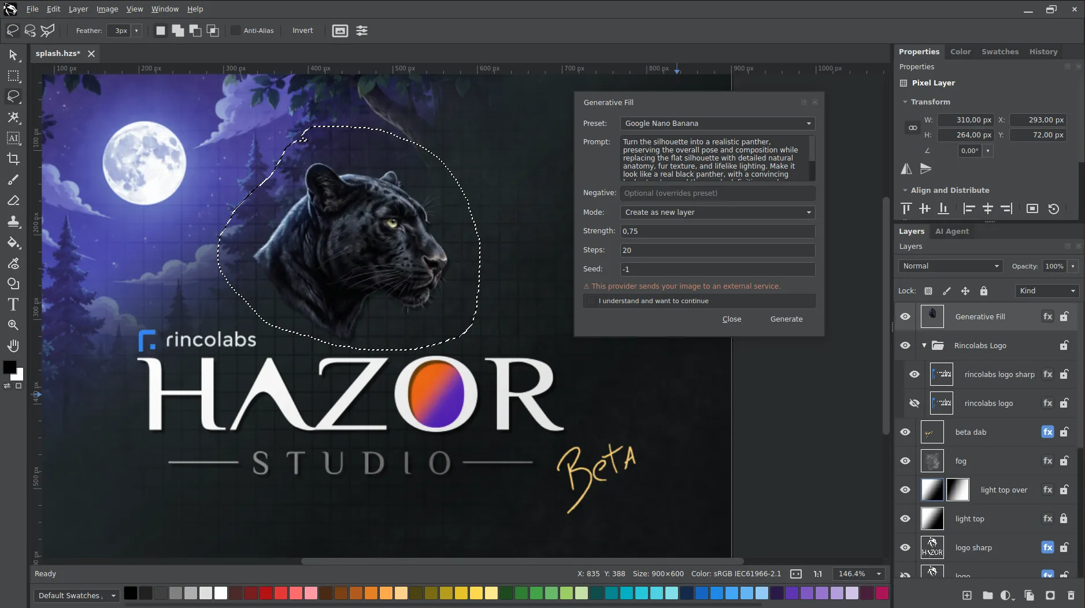Image resolution: width=1085 pixels, height=608 pixels.
Task: Pick the black swatch in palette
Action: pyautogui.click(x=131, y=593)
